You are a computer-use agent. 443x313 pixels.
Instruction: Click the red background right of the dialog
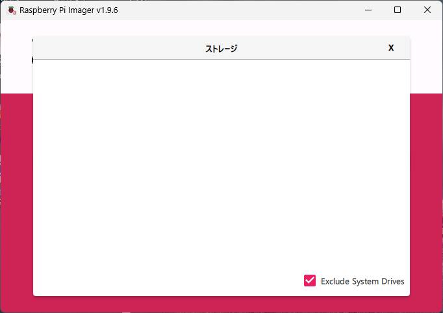pos(426,195)
